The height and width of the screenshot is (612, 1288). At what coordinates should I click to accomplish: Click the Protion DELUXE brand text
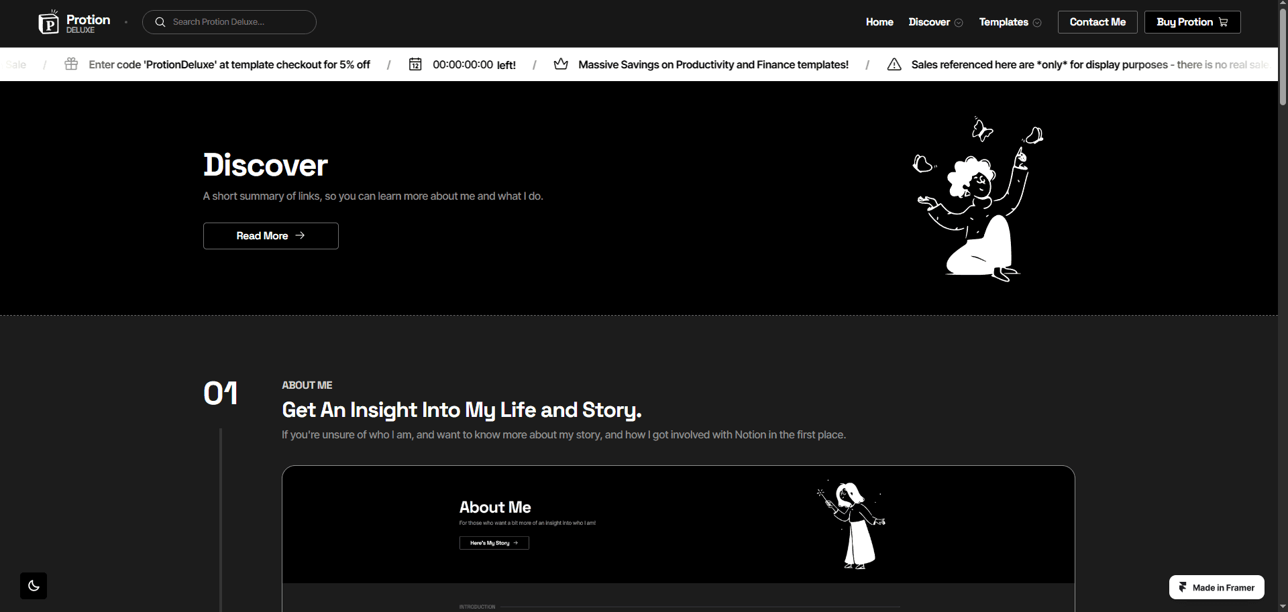pyautogui.click(x=88, y=23)
